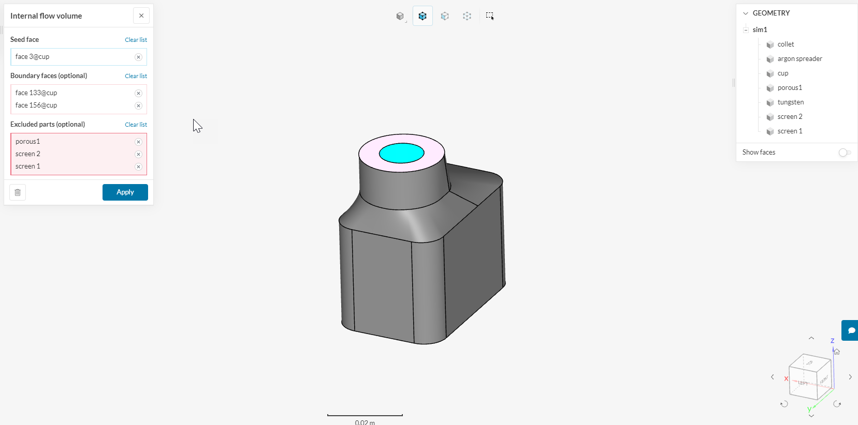Click the solid icon beside tungsten
Image resolution: width=858 pixels, height=425 pixels.
click(x=770, y=102)
